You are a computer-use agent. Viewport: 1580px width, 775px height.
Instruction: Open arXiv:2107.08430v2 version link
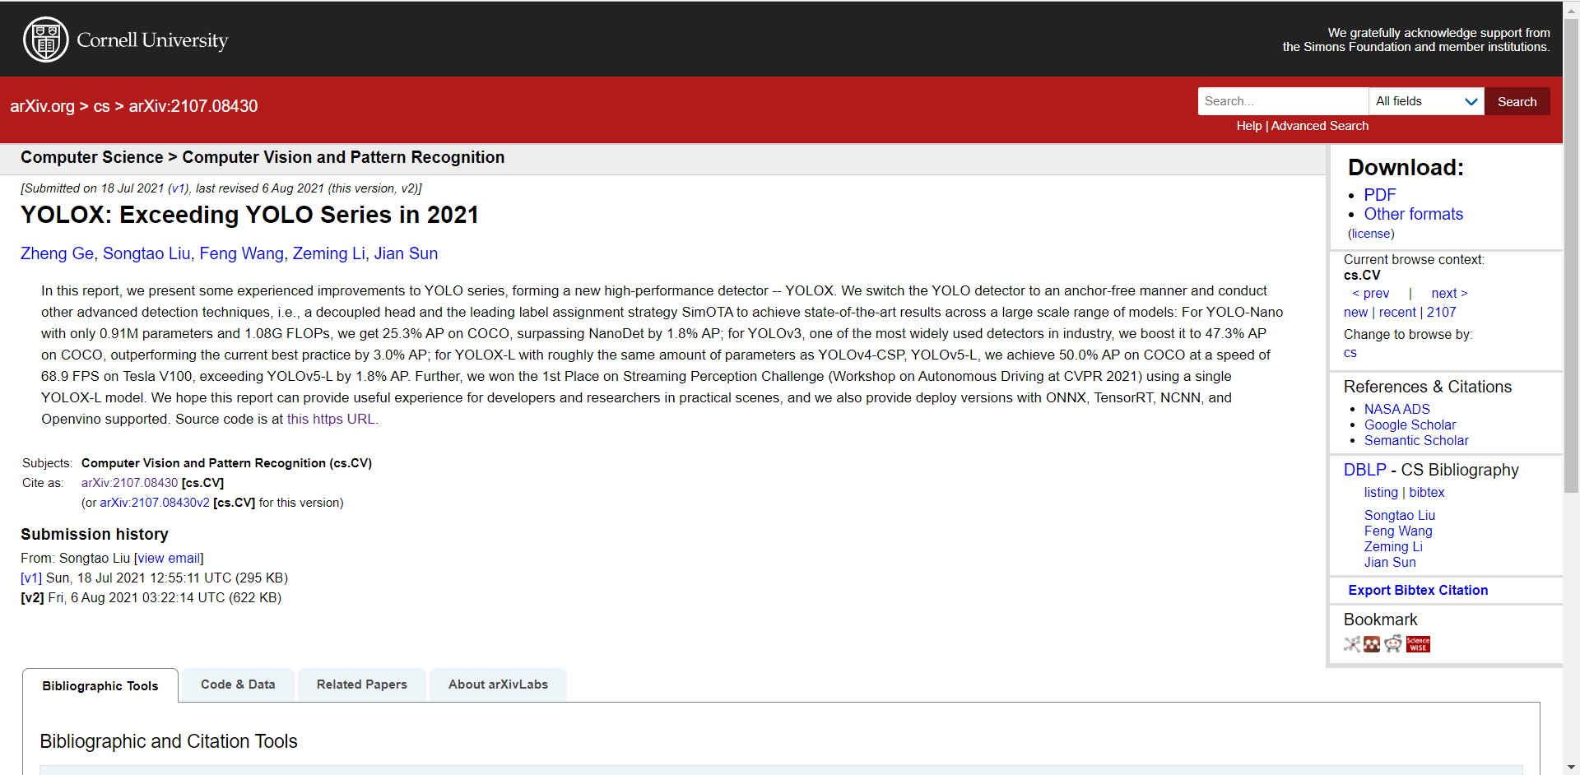point(155,503)
